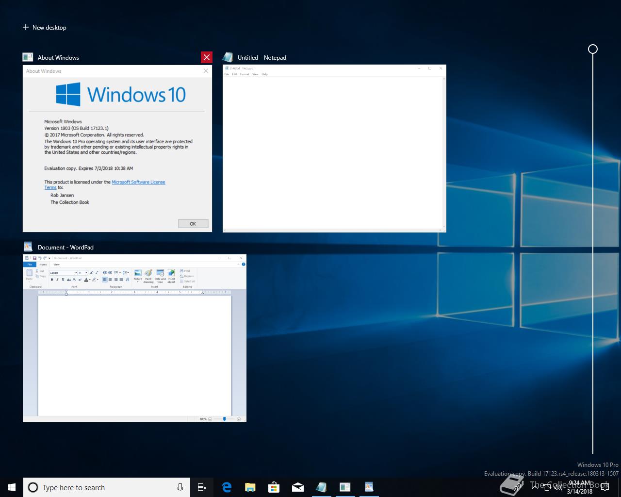This screenshot has height=497, width=621.
Task: Select the Home tab in WordPad
Action: (43, 265)
